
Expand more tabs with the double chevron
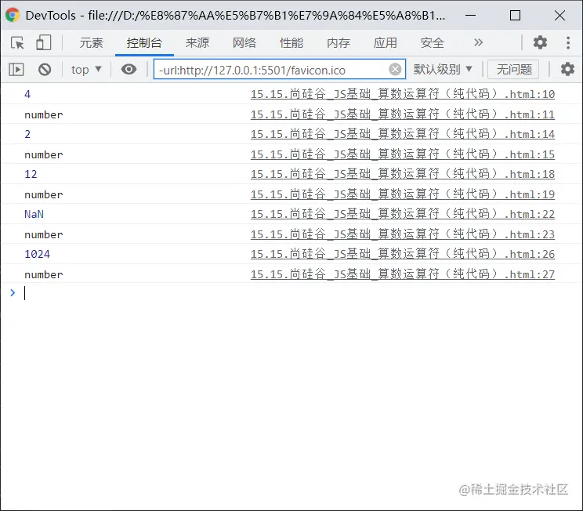coord(478,42)
